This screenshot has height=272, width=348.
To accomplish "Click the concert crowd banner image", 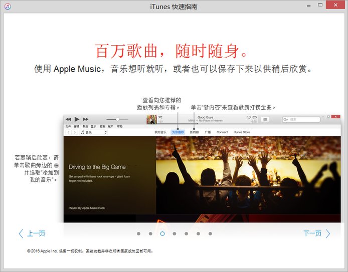I will [248, 175].
